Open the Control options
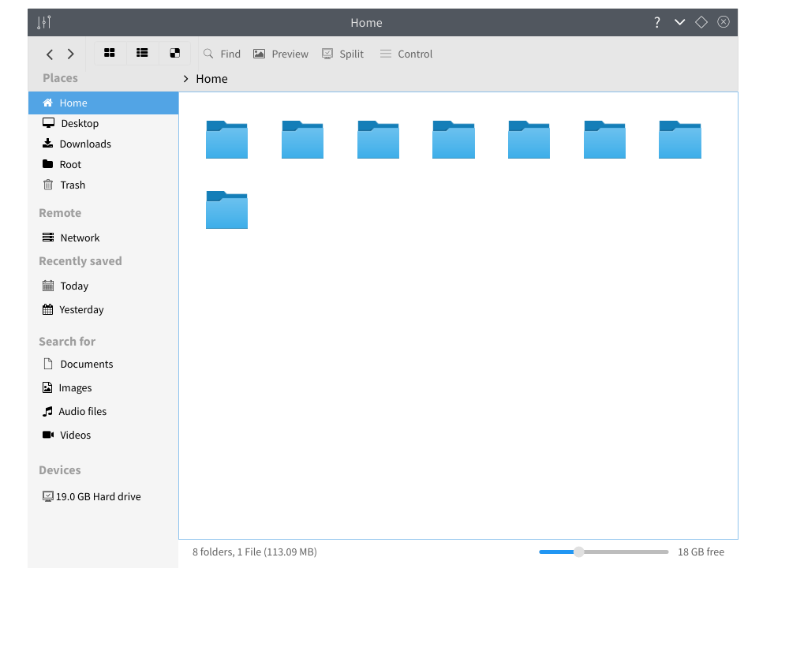Image resolution: width=789 pixels, height=647 pixels. (x=406, y=54)
